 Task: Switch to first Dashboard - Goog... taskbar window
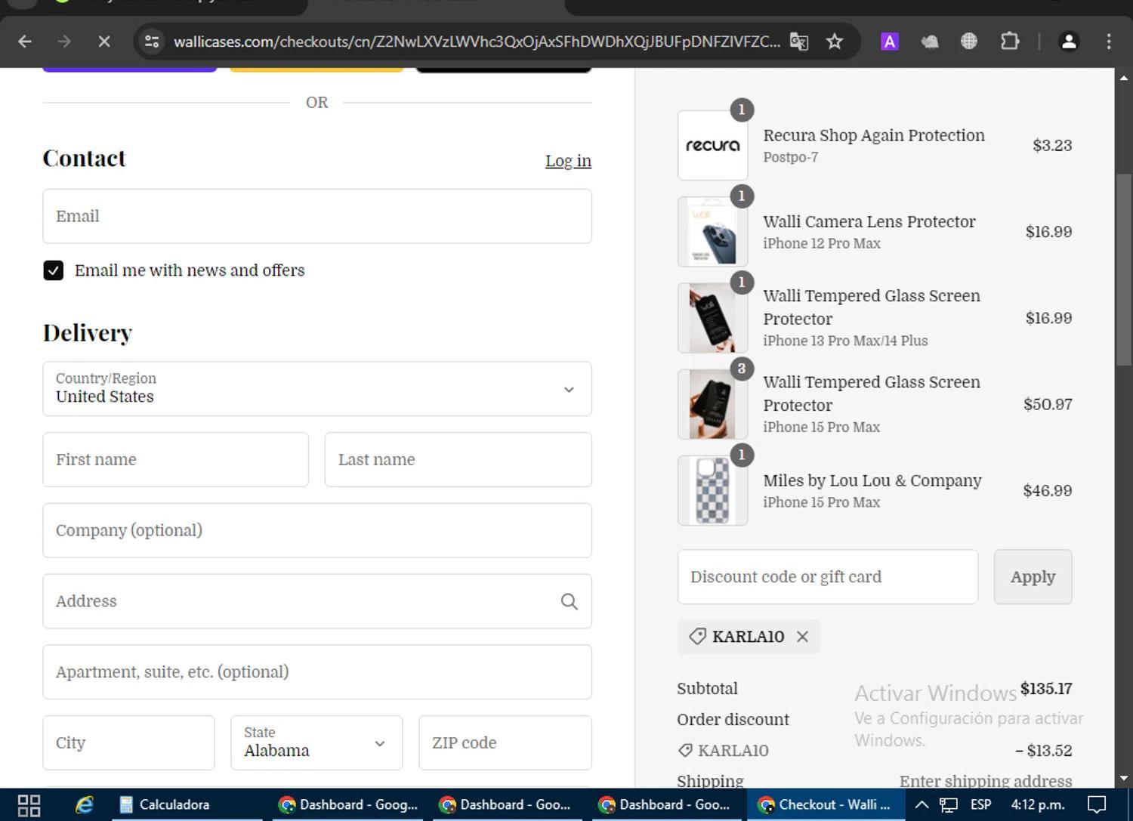click(348, 805)
